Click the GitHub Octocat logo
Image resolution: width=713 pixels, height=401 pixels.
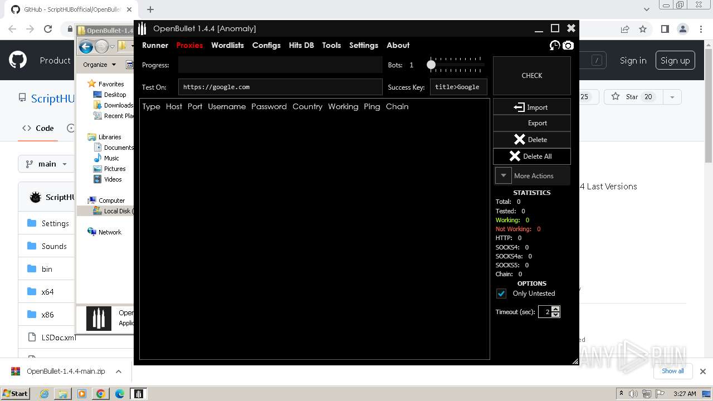(18, 60)
